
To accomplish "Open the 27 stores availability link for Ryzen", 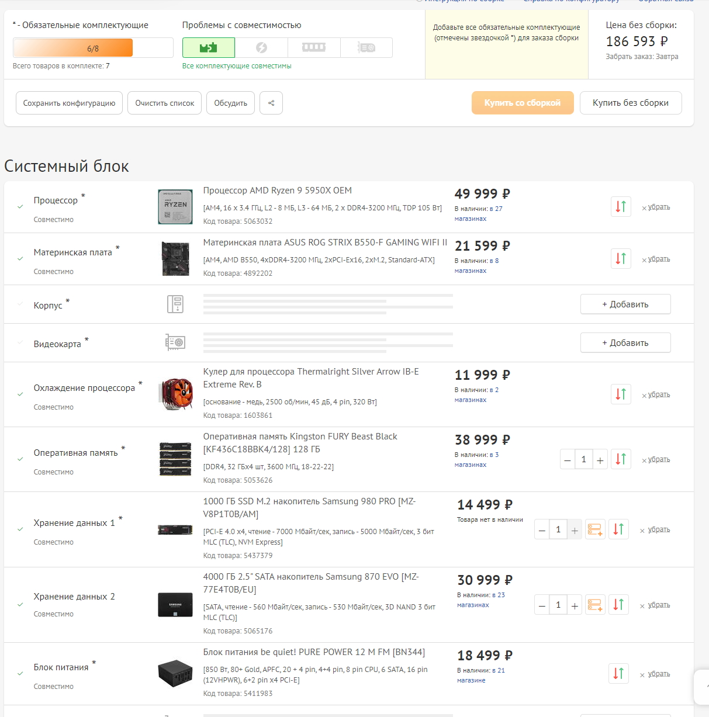I will pos(479,213).
